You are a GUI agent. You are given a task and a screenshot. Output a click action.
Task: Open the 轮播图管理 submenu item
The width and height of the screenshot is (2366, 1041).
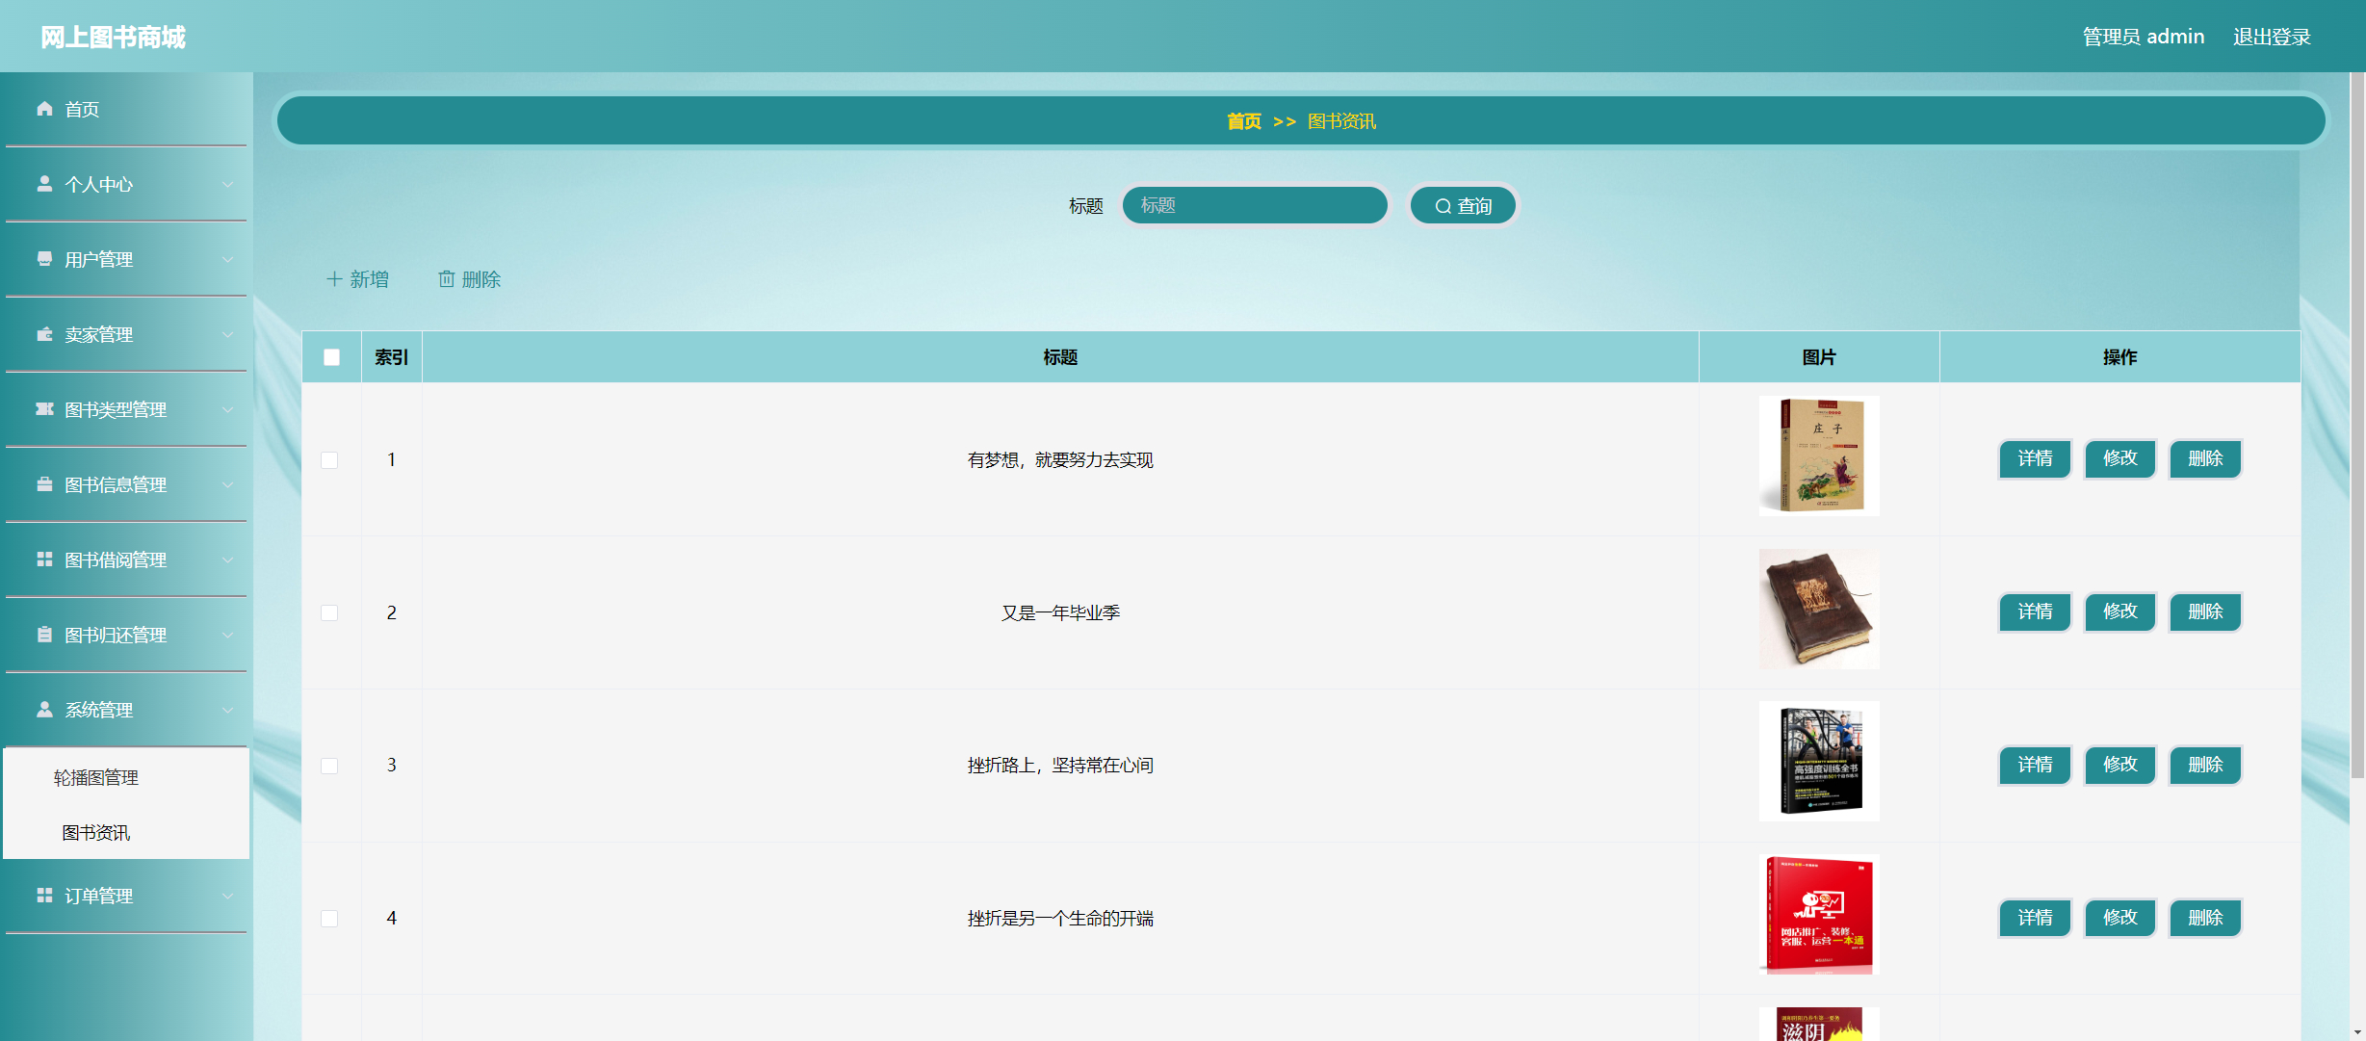point(96,778)
